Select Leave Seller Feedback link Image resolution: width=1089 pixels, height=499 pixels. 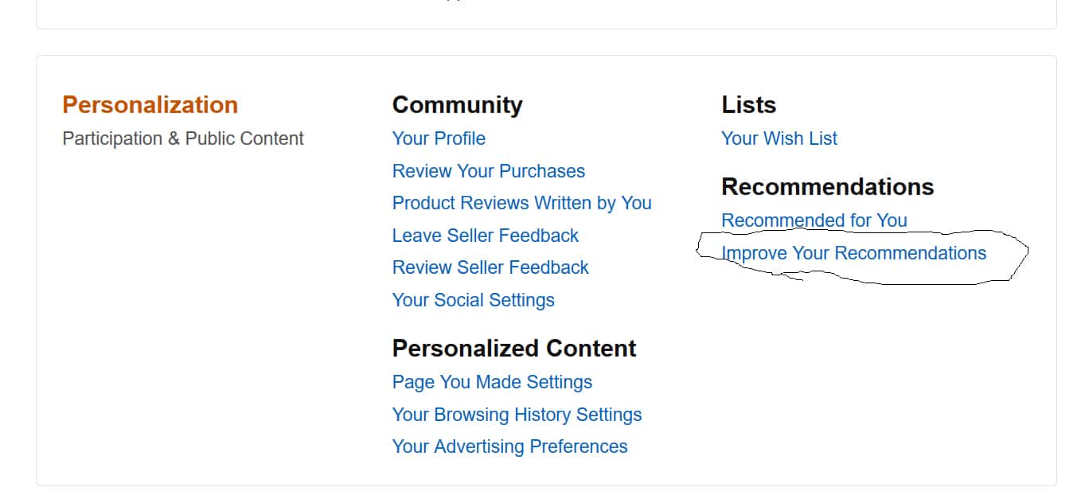click(486, 236)
